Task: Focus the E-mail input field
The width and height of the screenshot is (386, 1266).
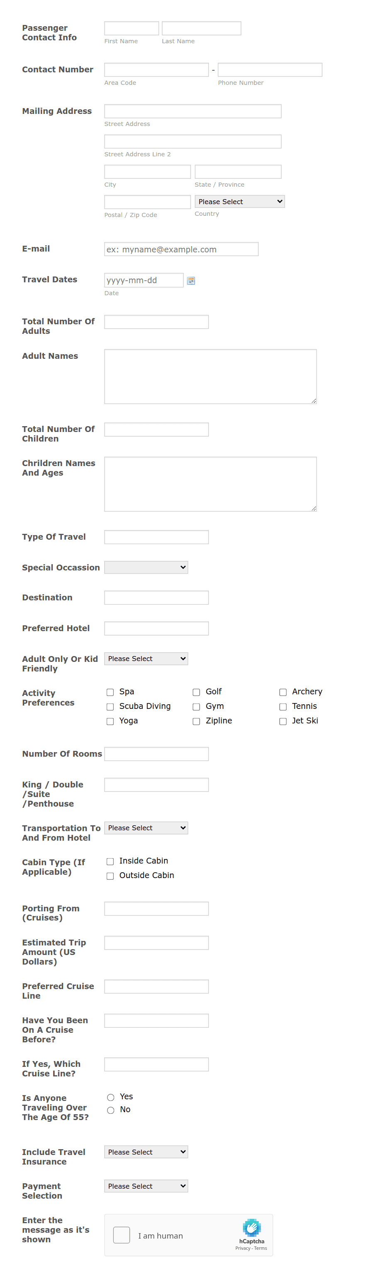Action: [181, 249]
